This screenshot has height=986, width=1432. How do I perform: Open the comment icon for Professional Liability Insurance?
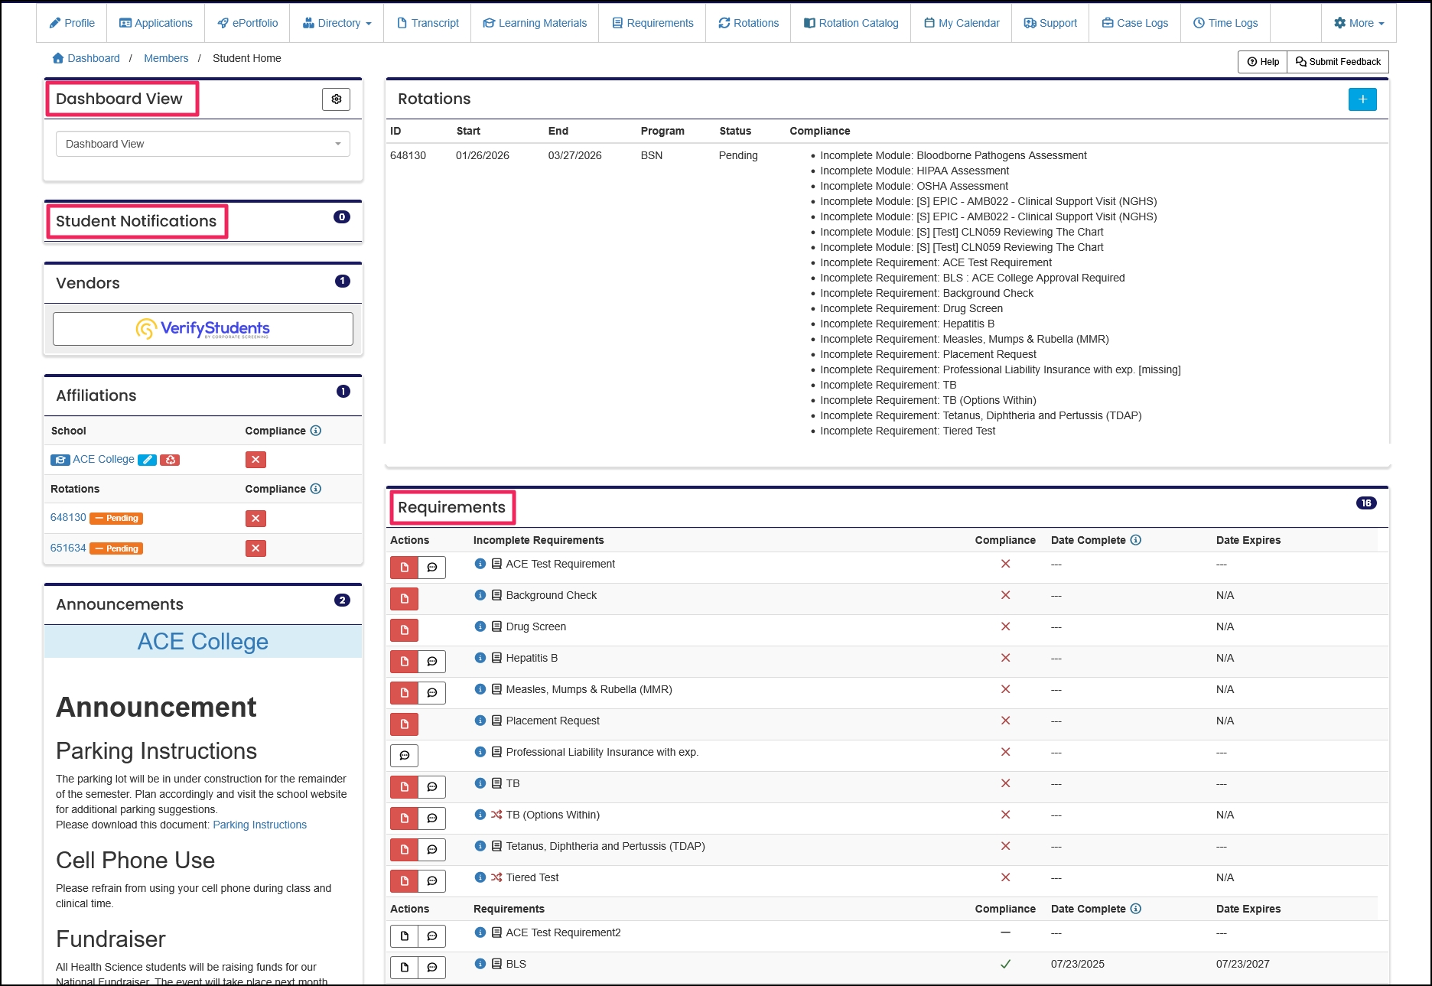pyautogui.click(x=404, y=755)
